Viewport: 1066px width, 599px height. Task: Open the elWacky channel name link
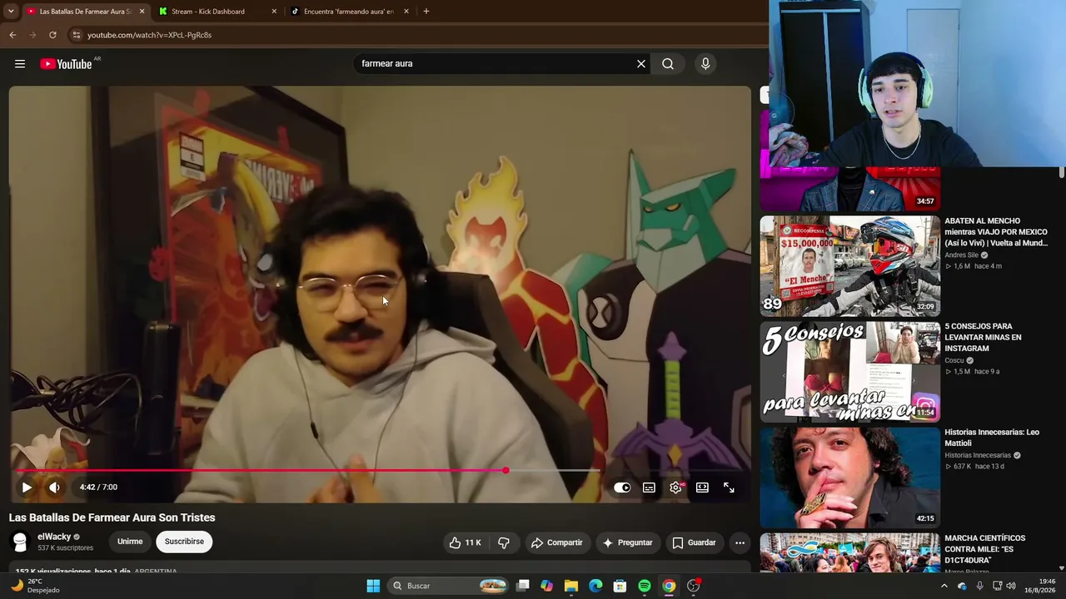click(54, 537)
